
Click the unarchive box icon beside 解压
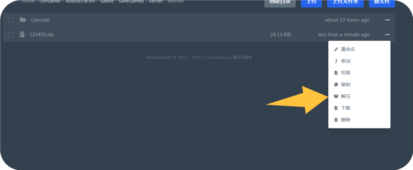pyautogui.click(x=336, y=97)
